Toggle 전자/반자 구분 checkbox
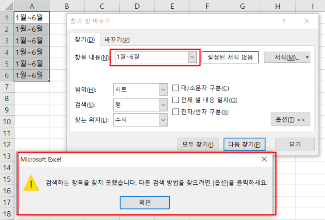 click(175, 112)
